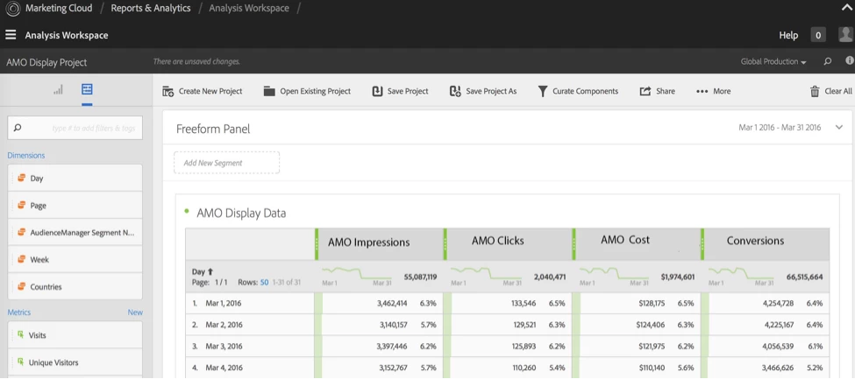Select the AMO Clicks column header
Image resolution: width=855 pixels, height=379 pixels.
tap(509, 242)
